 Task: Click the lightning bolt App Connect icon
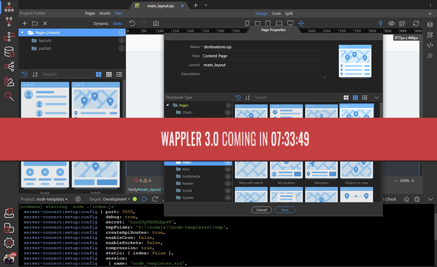(380, 23)
